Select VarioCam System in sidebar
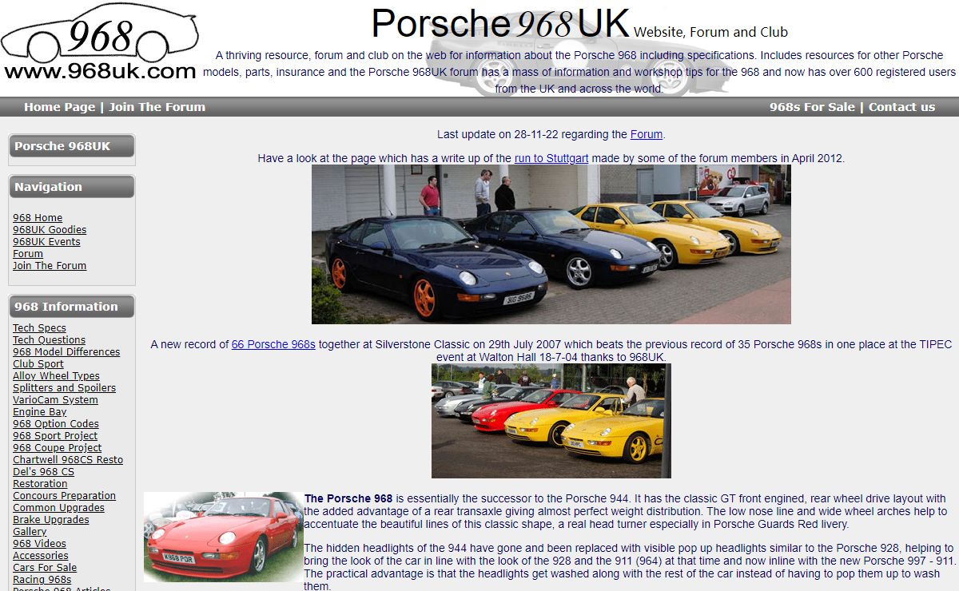Image resolution: width=959 pixels, height=591 pixels. click(55, 400)
